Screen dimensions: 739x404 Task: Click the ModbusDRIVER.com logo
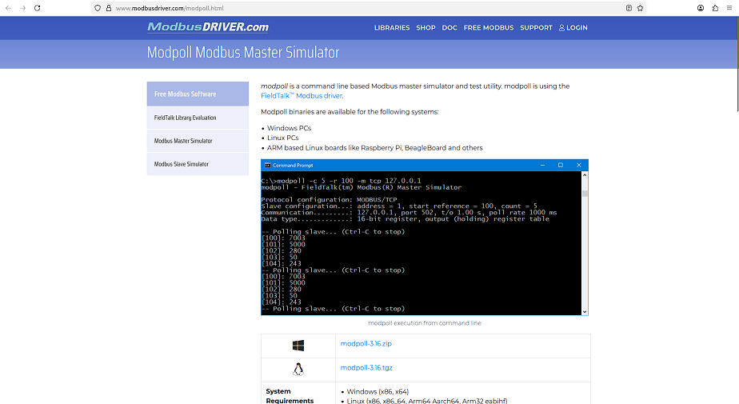coord(208,27)
